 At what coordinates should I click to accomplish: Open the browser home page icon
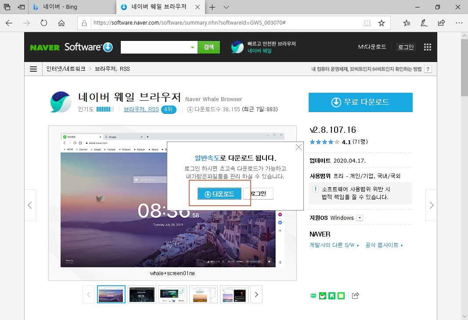pos(61,23)
